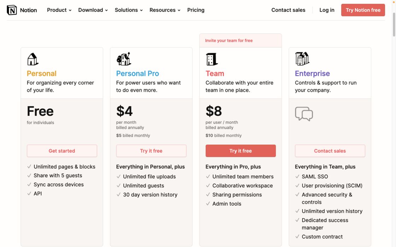
Task: Click the Notion logo icon
Action: click(12, 10)
